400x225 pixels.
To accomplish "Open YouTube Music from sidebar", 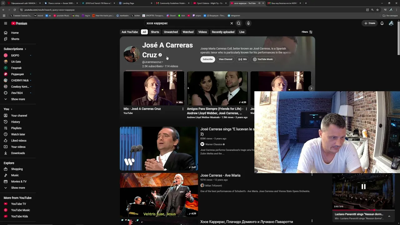I will click(x=21, y=210).
